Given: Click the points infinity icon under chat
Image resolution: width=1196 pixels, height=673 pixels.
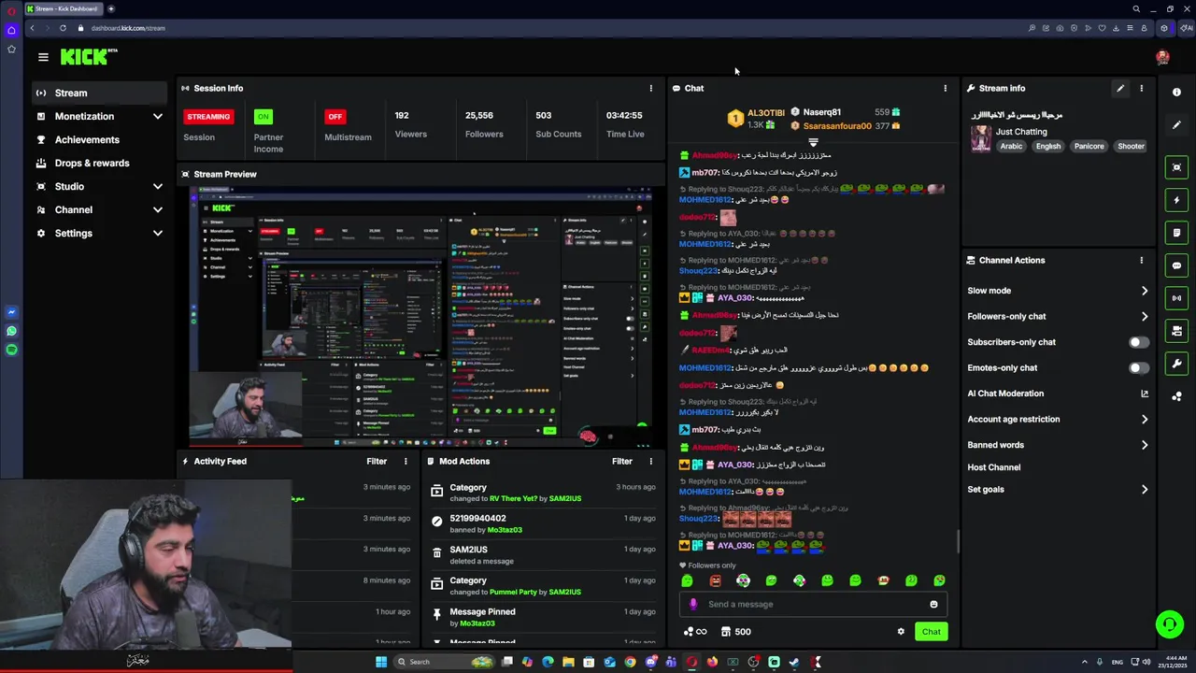Looking at the screenshot, I should click(695, 632).
